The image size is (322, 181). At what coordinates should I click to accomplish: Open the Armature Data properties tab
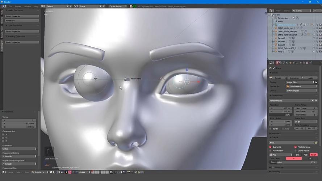pyautogui.click(x=297, y=63)
